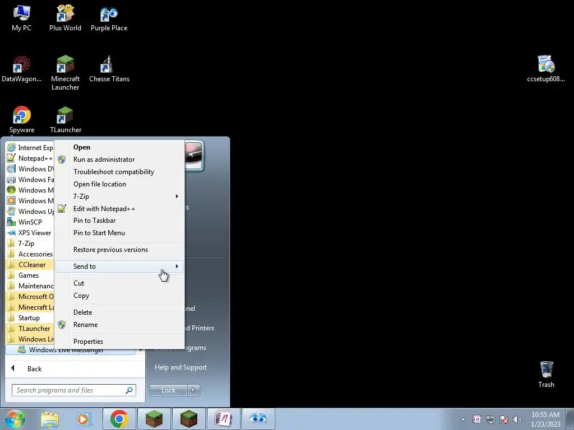574x430 pixels.
Task: Expand the CCleaner folder in Start menu
Action: point(30,265)
